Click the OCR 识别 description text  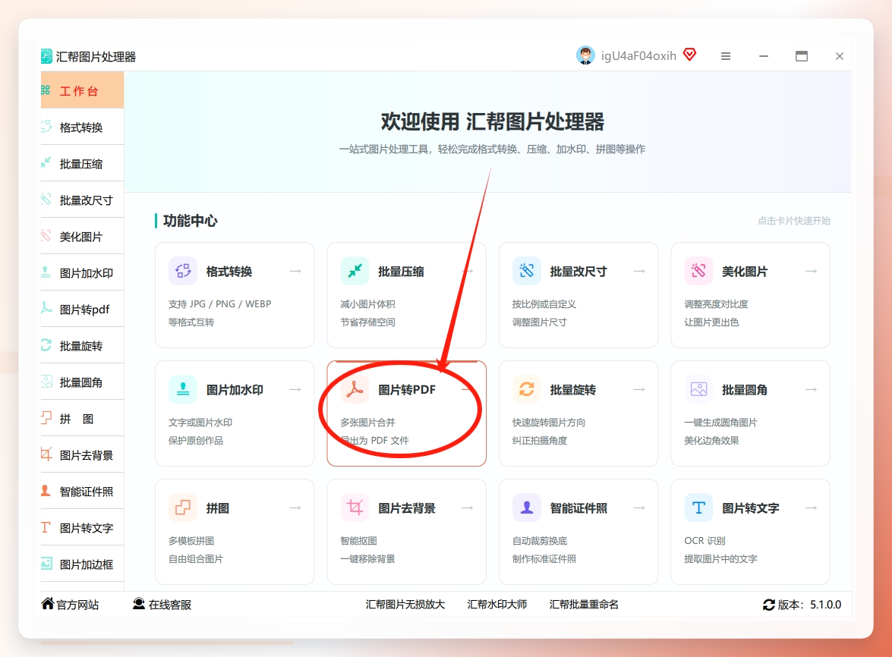point(704,540)
